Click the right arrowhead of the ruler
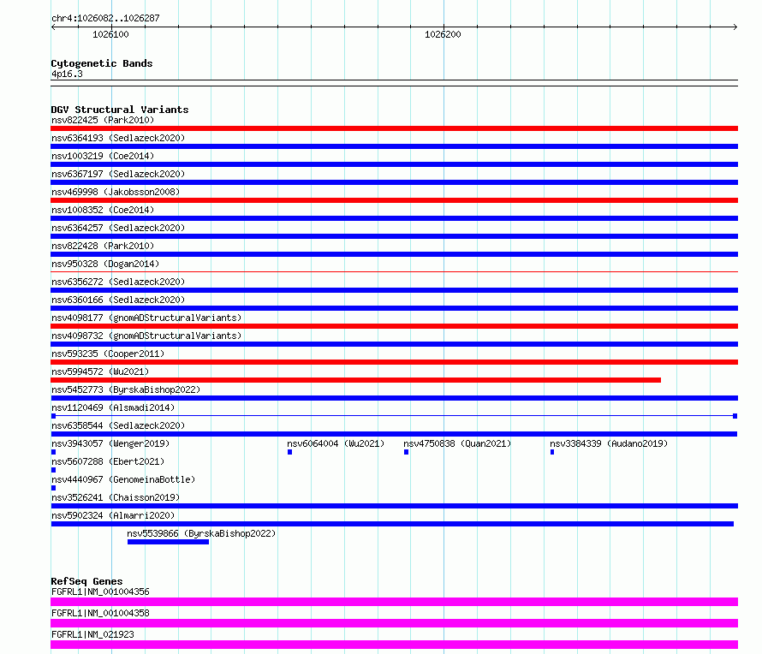Viewport: 762px width, 654px height. (735, 27)
